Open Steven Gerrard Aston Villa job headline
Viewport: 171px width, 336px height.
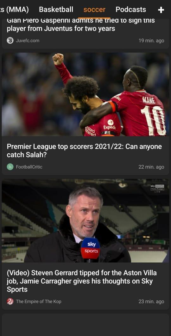click(82, 281)
